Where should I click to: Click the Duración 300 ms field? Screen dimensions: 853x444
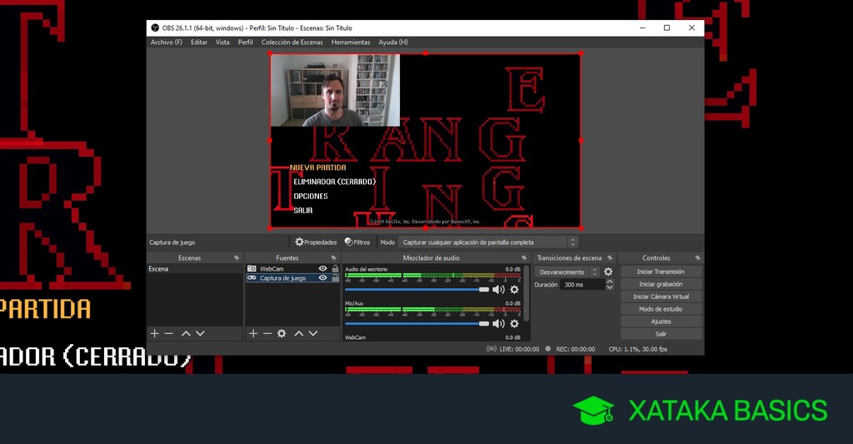(x=582, y=285)
